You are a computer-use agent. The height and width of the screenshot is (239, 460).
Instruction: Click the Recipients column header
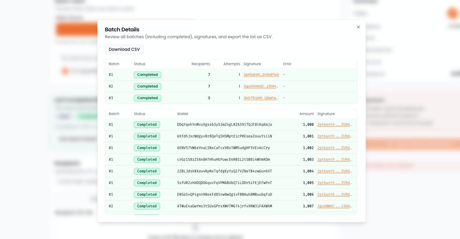click(x=200, y=64)
